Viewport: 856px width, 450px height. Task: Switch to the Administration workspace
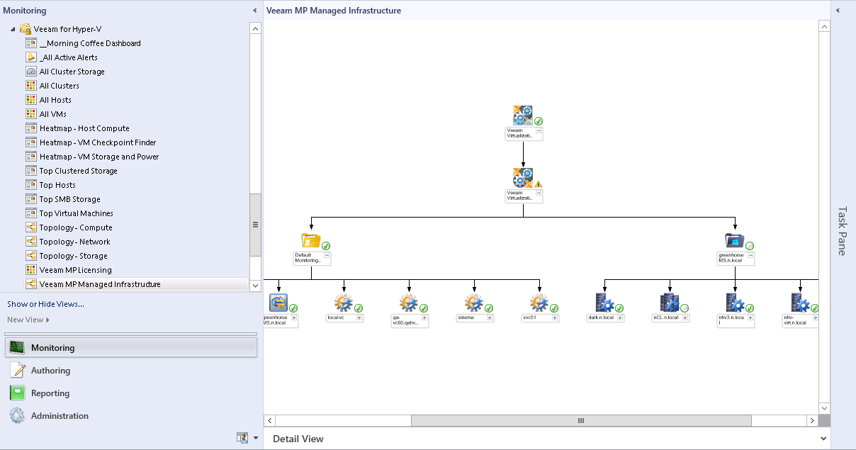tap(60, 415)
